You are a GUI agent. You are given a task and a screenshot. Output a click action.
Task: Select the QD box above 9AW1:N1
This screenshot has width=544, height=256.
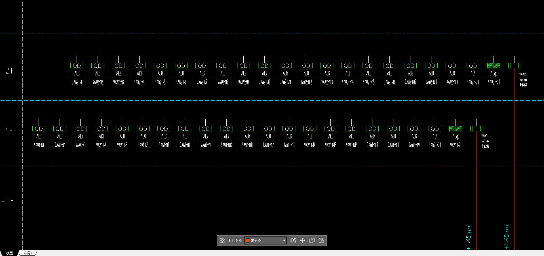click(39, 129)
